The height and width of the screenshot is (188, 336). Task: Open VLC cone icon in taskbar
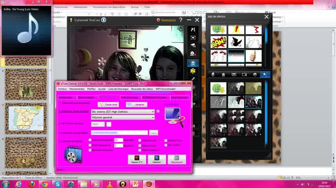[110, 184]
